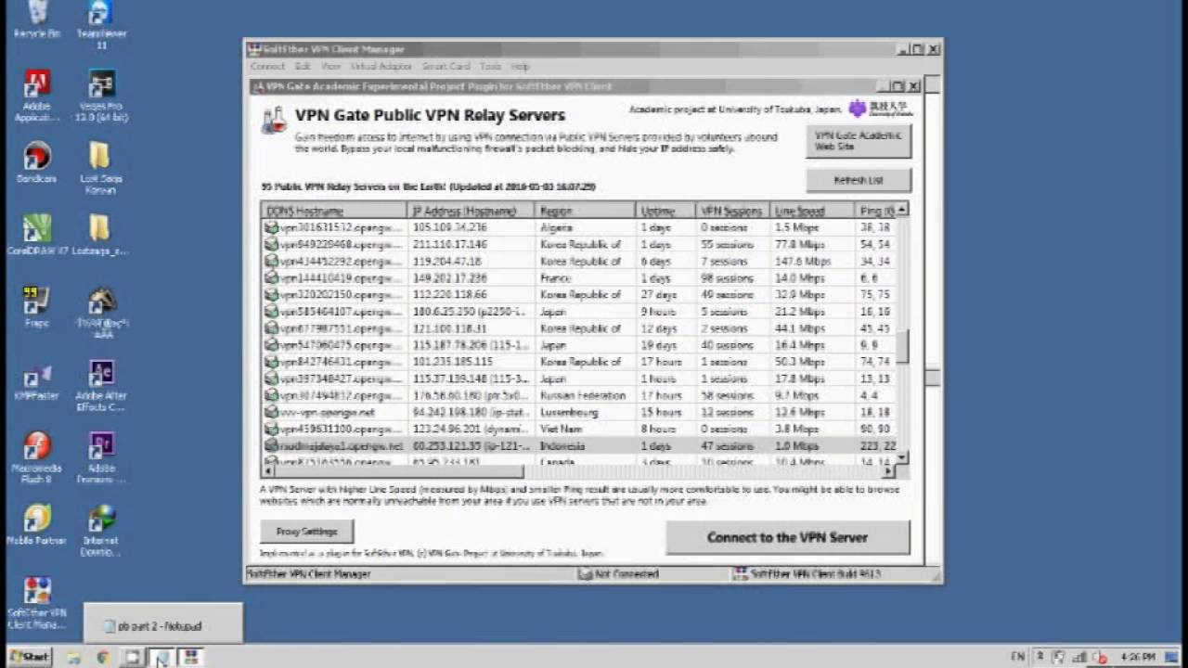Open Adobe Application desktop shortcut
This screenshot has width=1188, height=668.
point(37,96)
